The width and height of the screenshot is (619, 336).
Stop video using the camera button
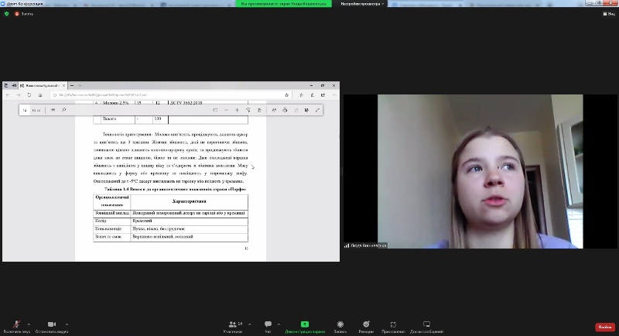pos(51,324)
